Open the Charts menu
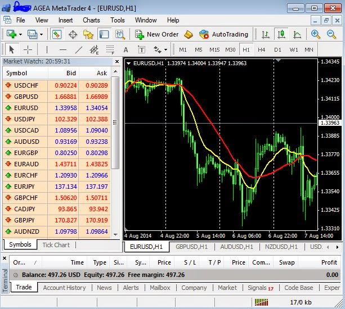Viewport: 345px width, 309px height. coord(91,20)
